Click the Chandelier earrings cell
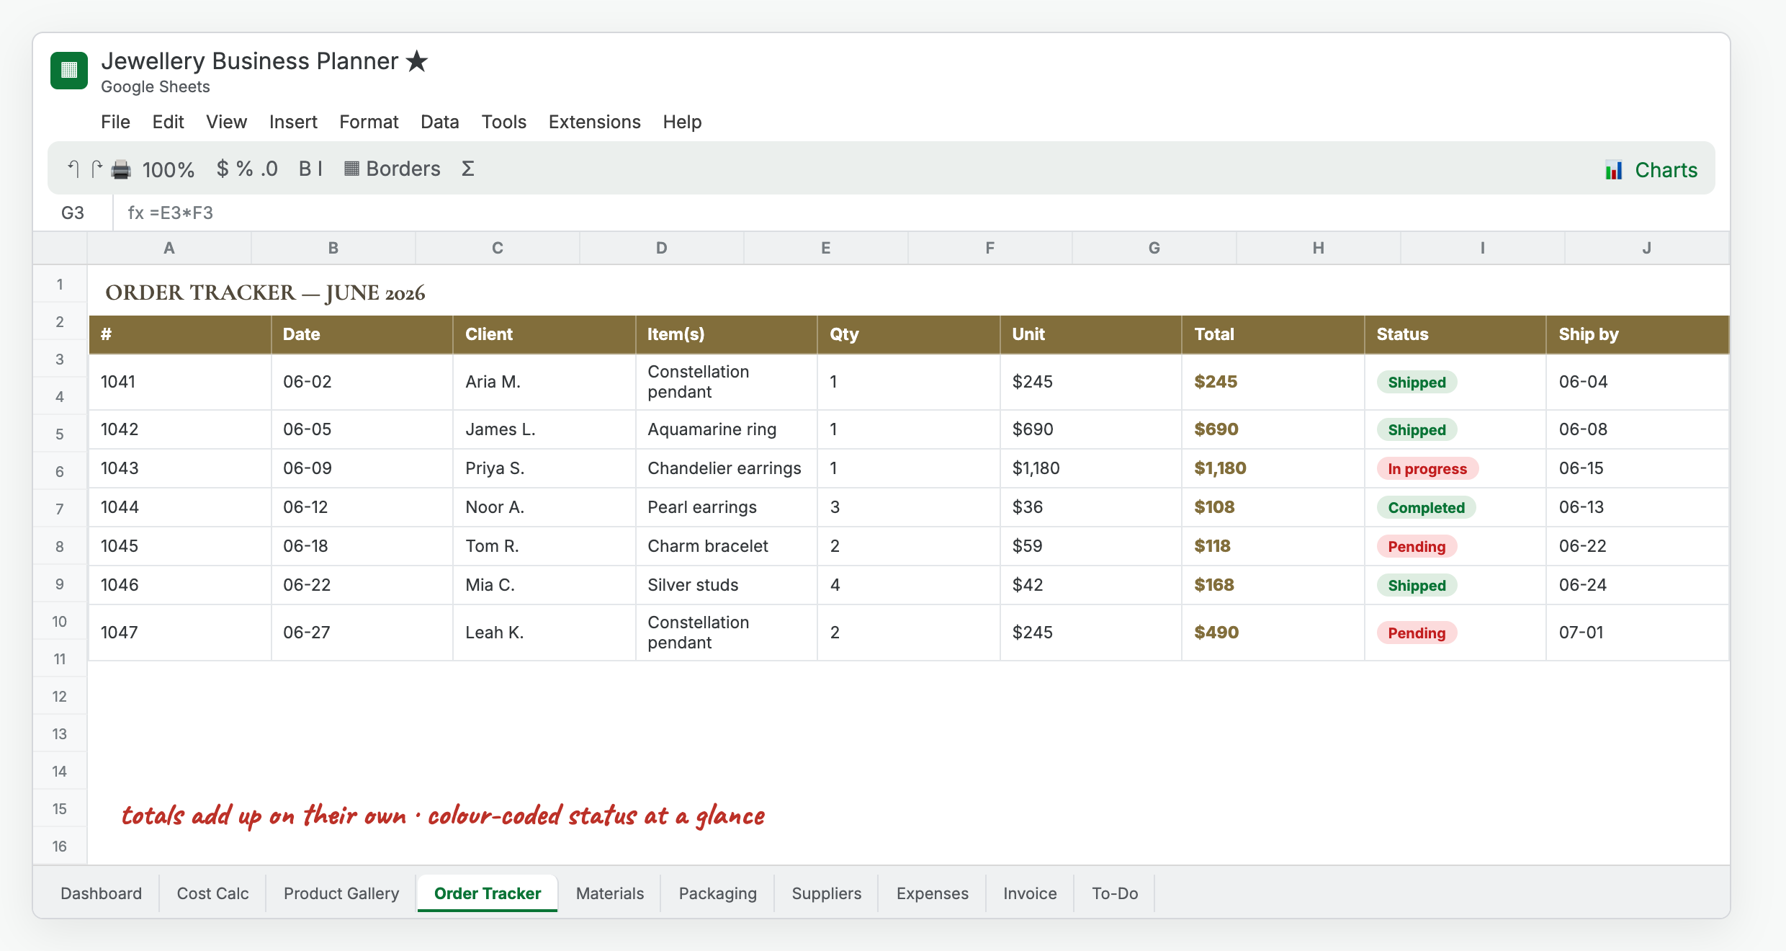This screenshot has height=951, width=1786. pyautogui.click(x=726, y=468)
